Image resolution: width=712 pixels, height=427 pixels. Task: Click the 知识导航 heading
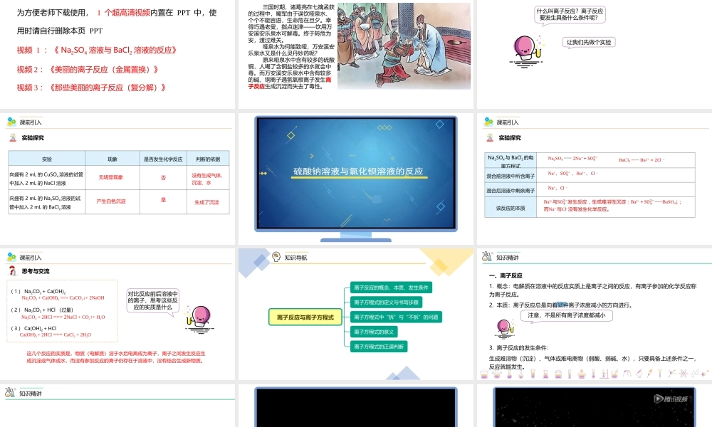click(x=295, y=258)
